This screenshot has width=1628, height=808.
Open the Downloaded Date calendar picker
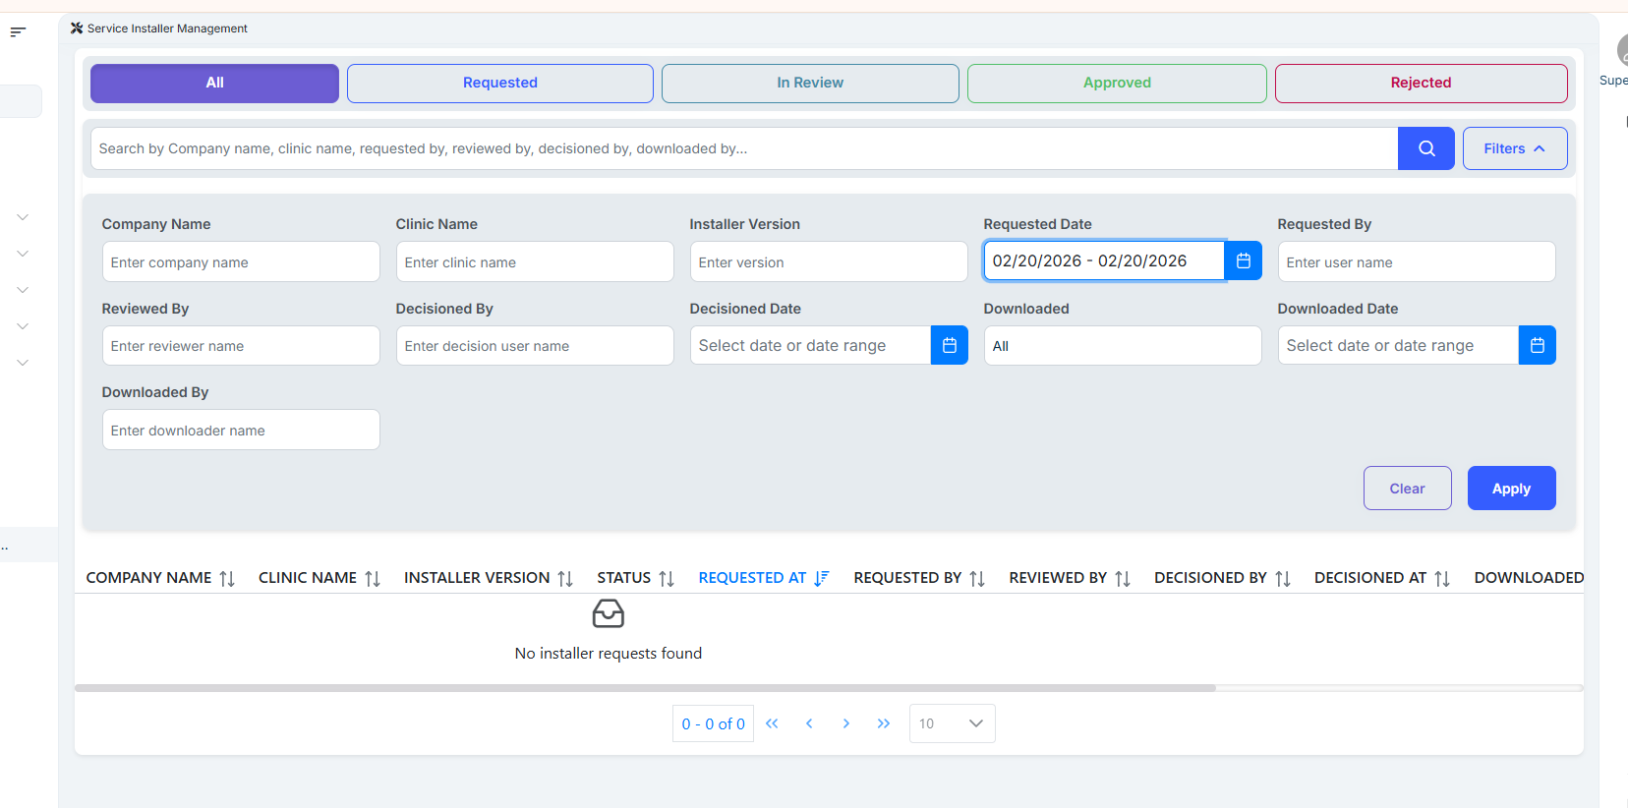coord(1537,345)
